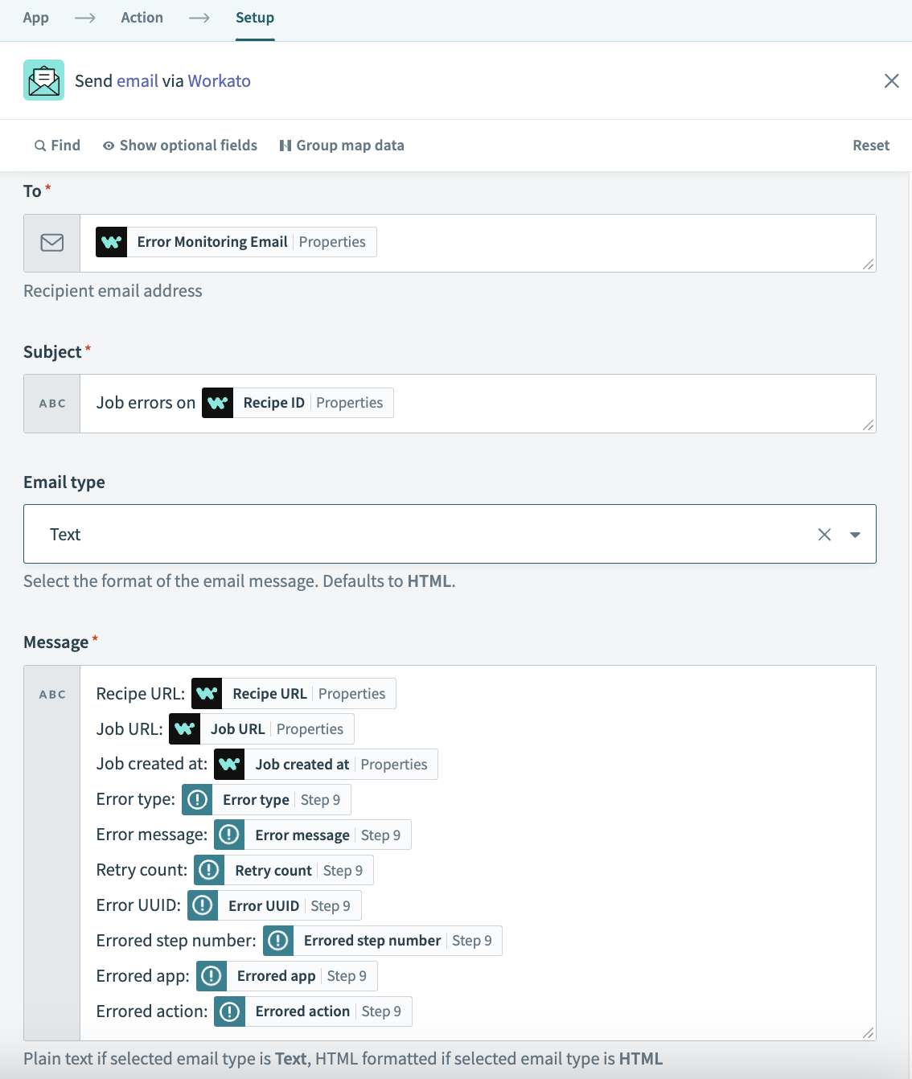Click Show optional fields

tap(188, 145)
